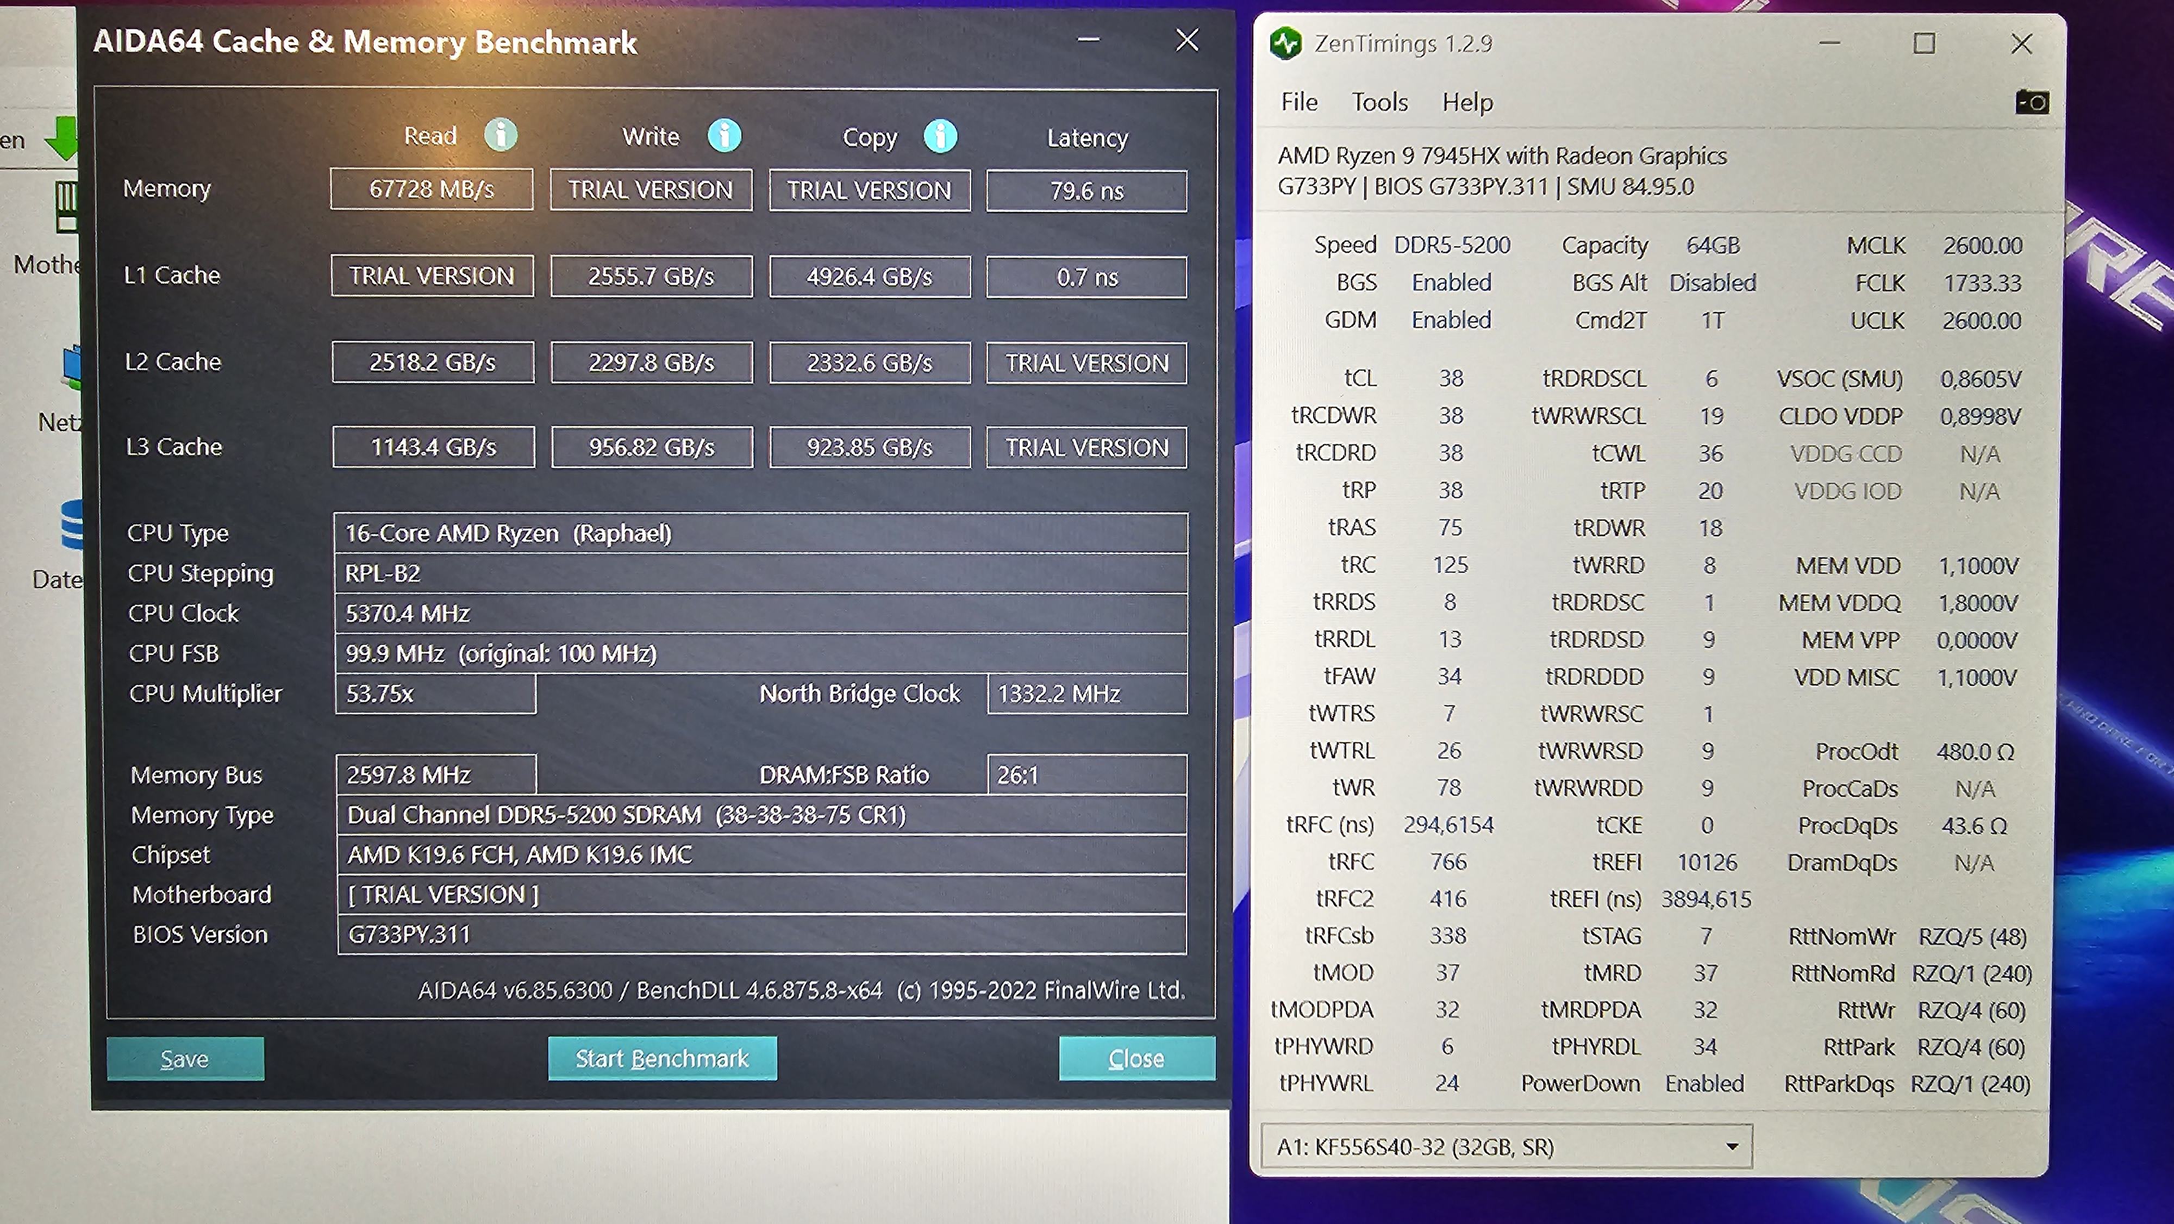The image size is (2174, 1224).
Task: Click the MCLK value 2600.00
Action: [x=1983, y=246]
